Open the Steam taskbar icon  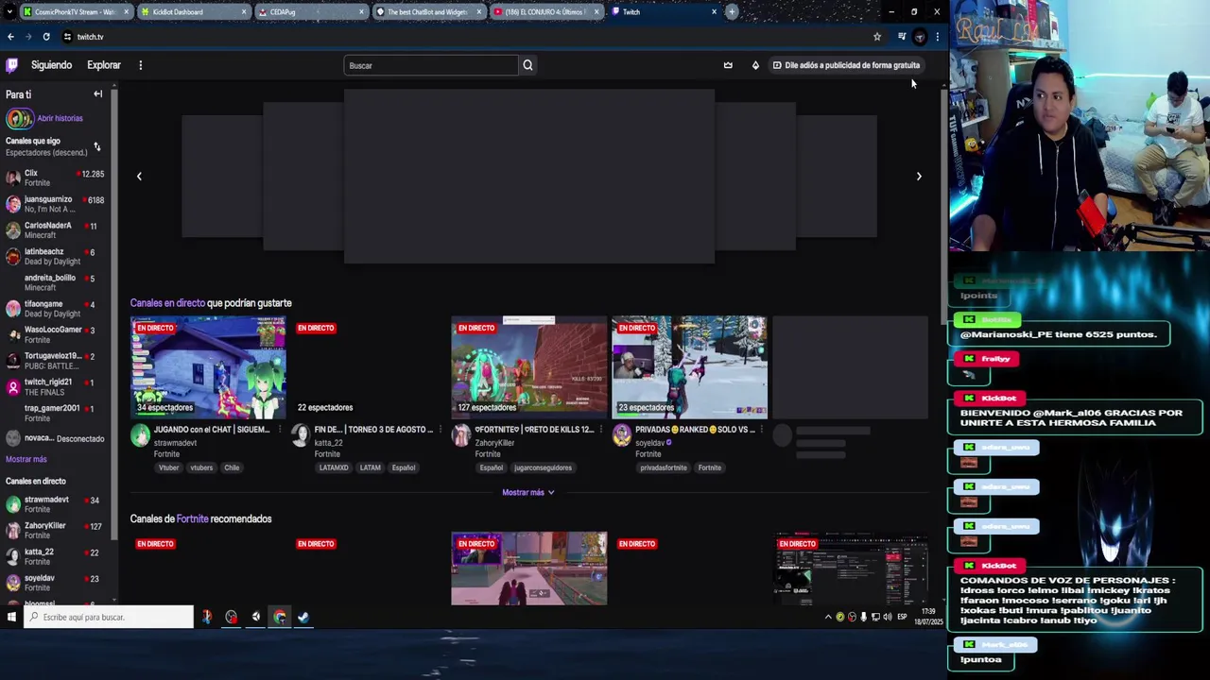coord(303,617)
